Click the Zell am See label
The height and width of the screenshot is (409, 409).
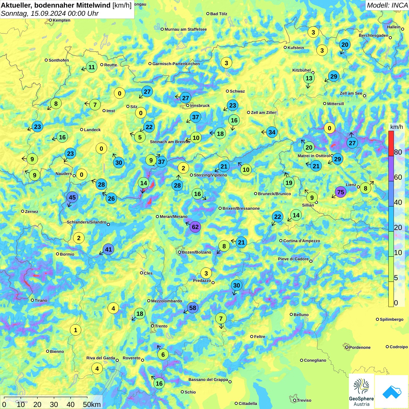351,93
